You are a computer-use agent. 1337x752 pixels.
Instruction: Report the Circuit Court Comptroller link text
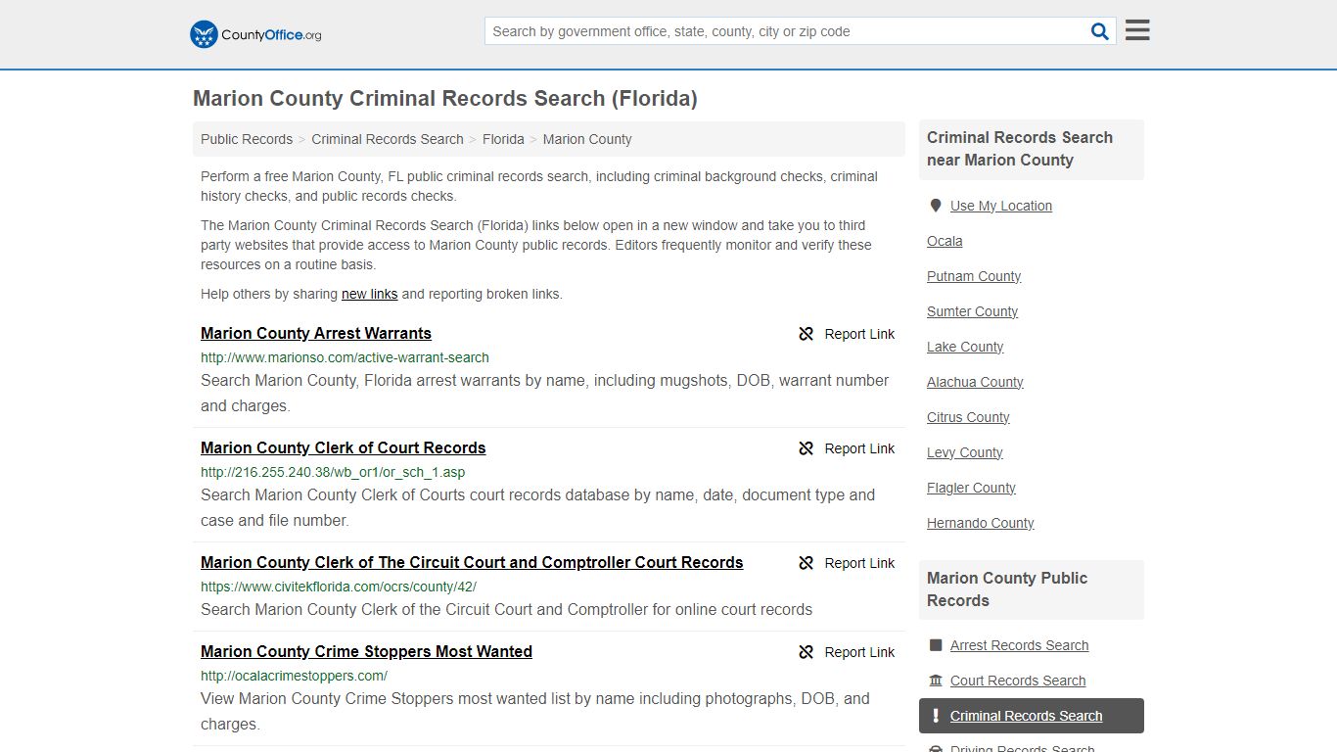click(859, 563)
